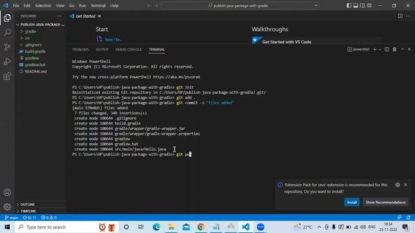
Task: Open the Run menu
Action: (82, 6)
